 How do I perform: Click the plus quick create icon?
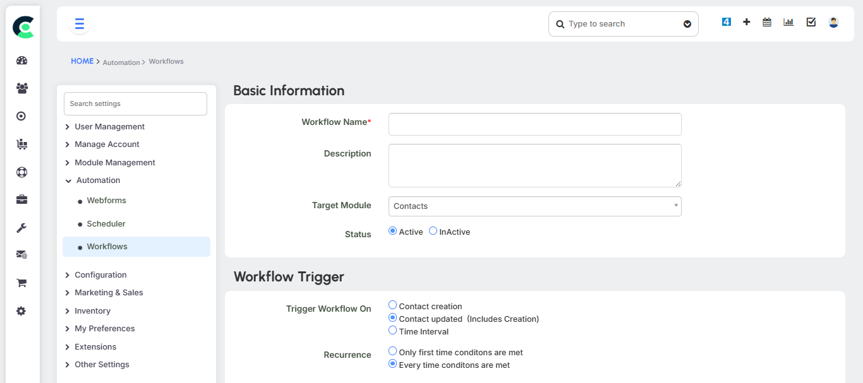pyautogui.click(x=746, y=22)
